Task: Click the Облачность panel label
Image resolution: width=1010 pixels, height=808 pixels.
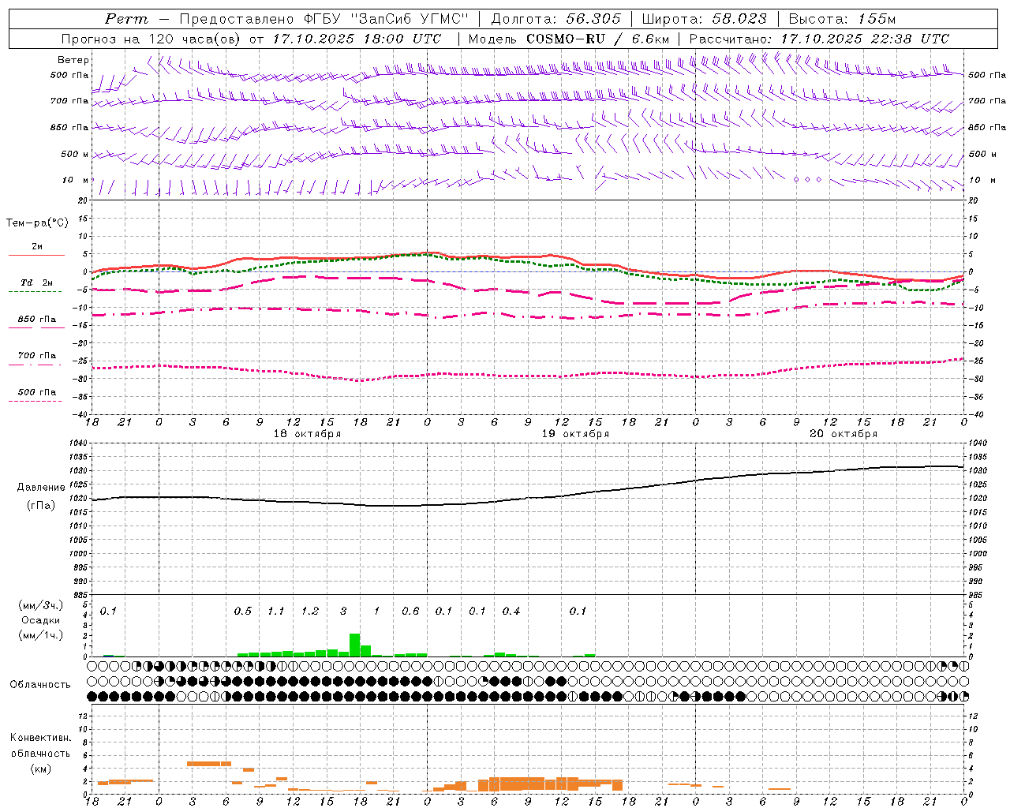Action: (40, 684)
